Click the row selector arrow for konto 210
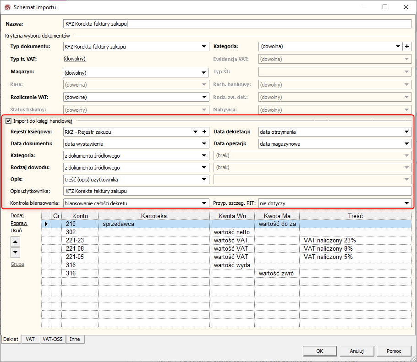 coord(46,224)
